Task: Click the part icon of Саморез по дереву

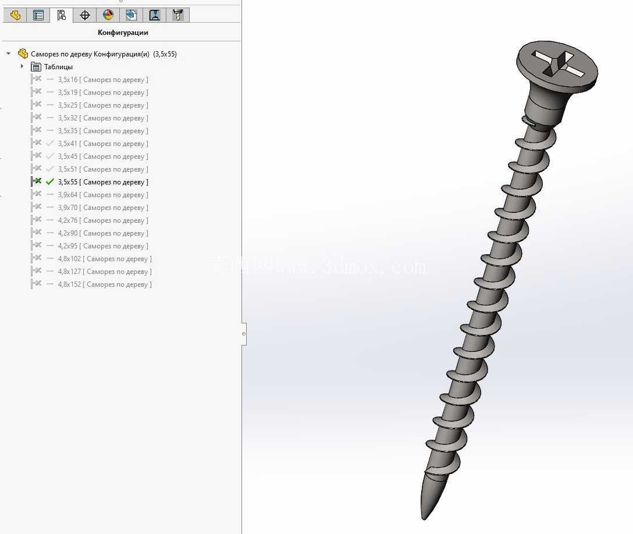Action: (x=23, y=54)
